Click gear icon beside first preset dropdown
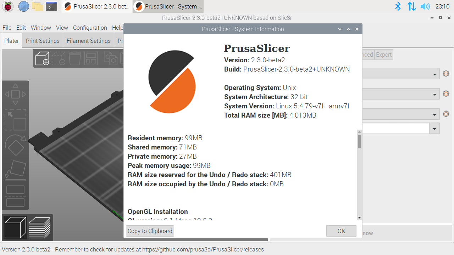 pos(446,74)
